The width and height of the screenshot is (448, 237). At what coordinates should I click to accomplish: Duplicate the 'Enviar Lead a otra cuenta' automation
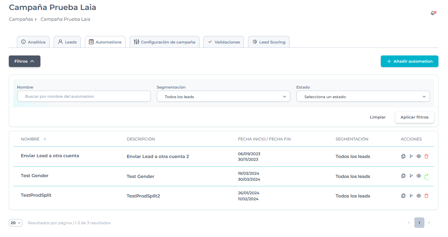tap(403, 156)
